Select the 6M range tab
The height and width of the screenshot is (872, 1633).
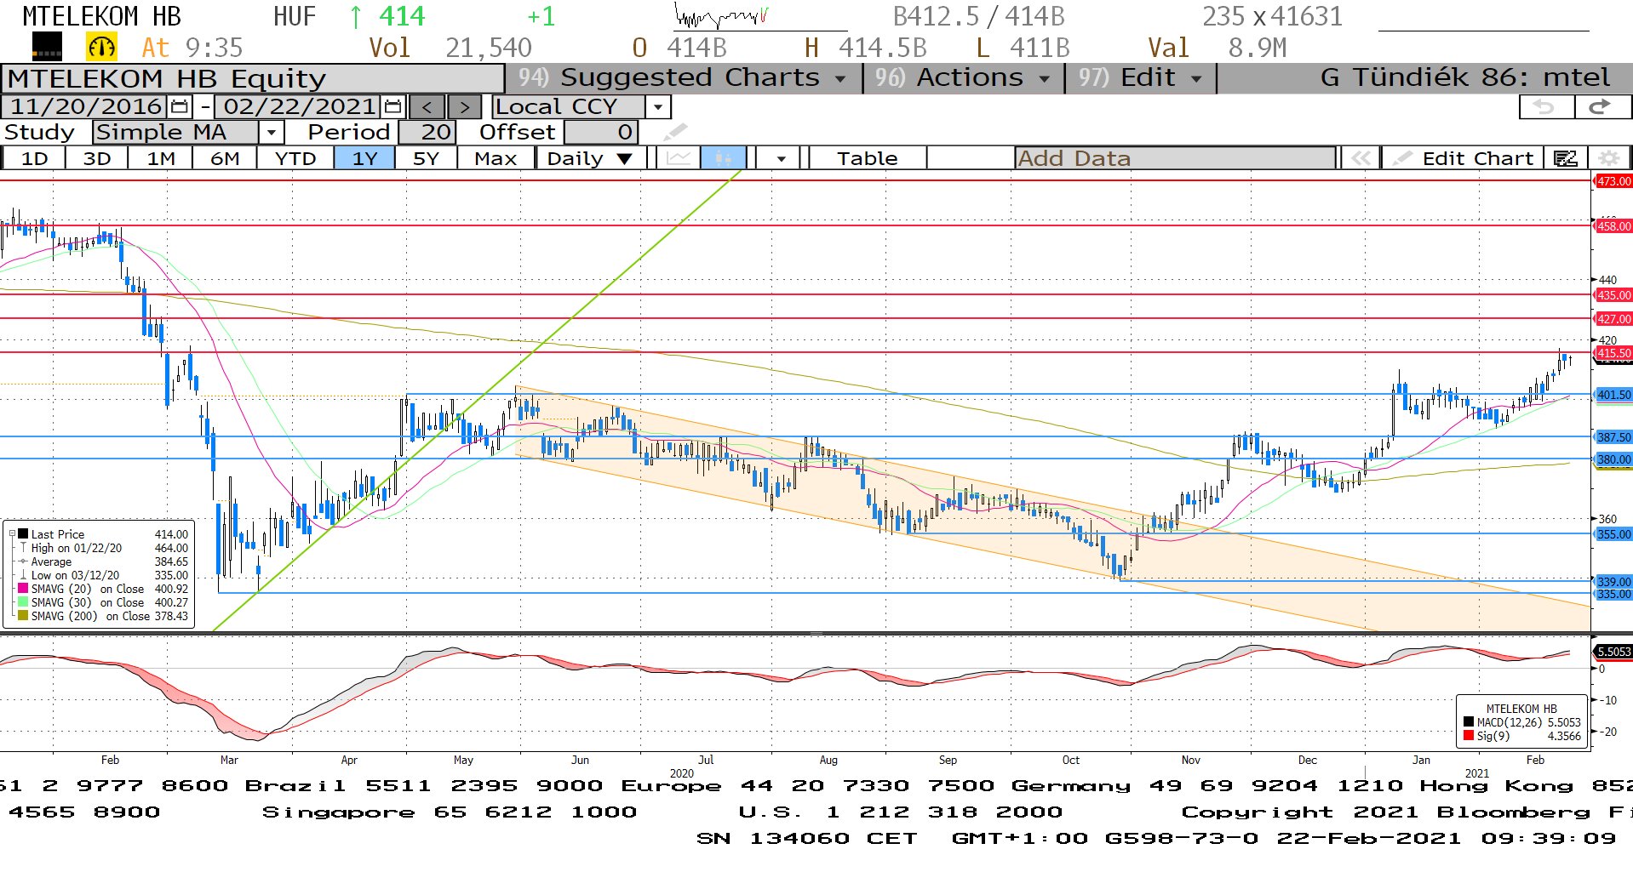pyautogui.click(x=225, y=158)
